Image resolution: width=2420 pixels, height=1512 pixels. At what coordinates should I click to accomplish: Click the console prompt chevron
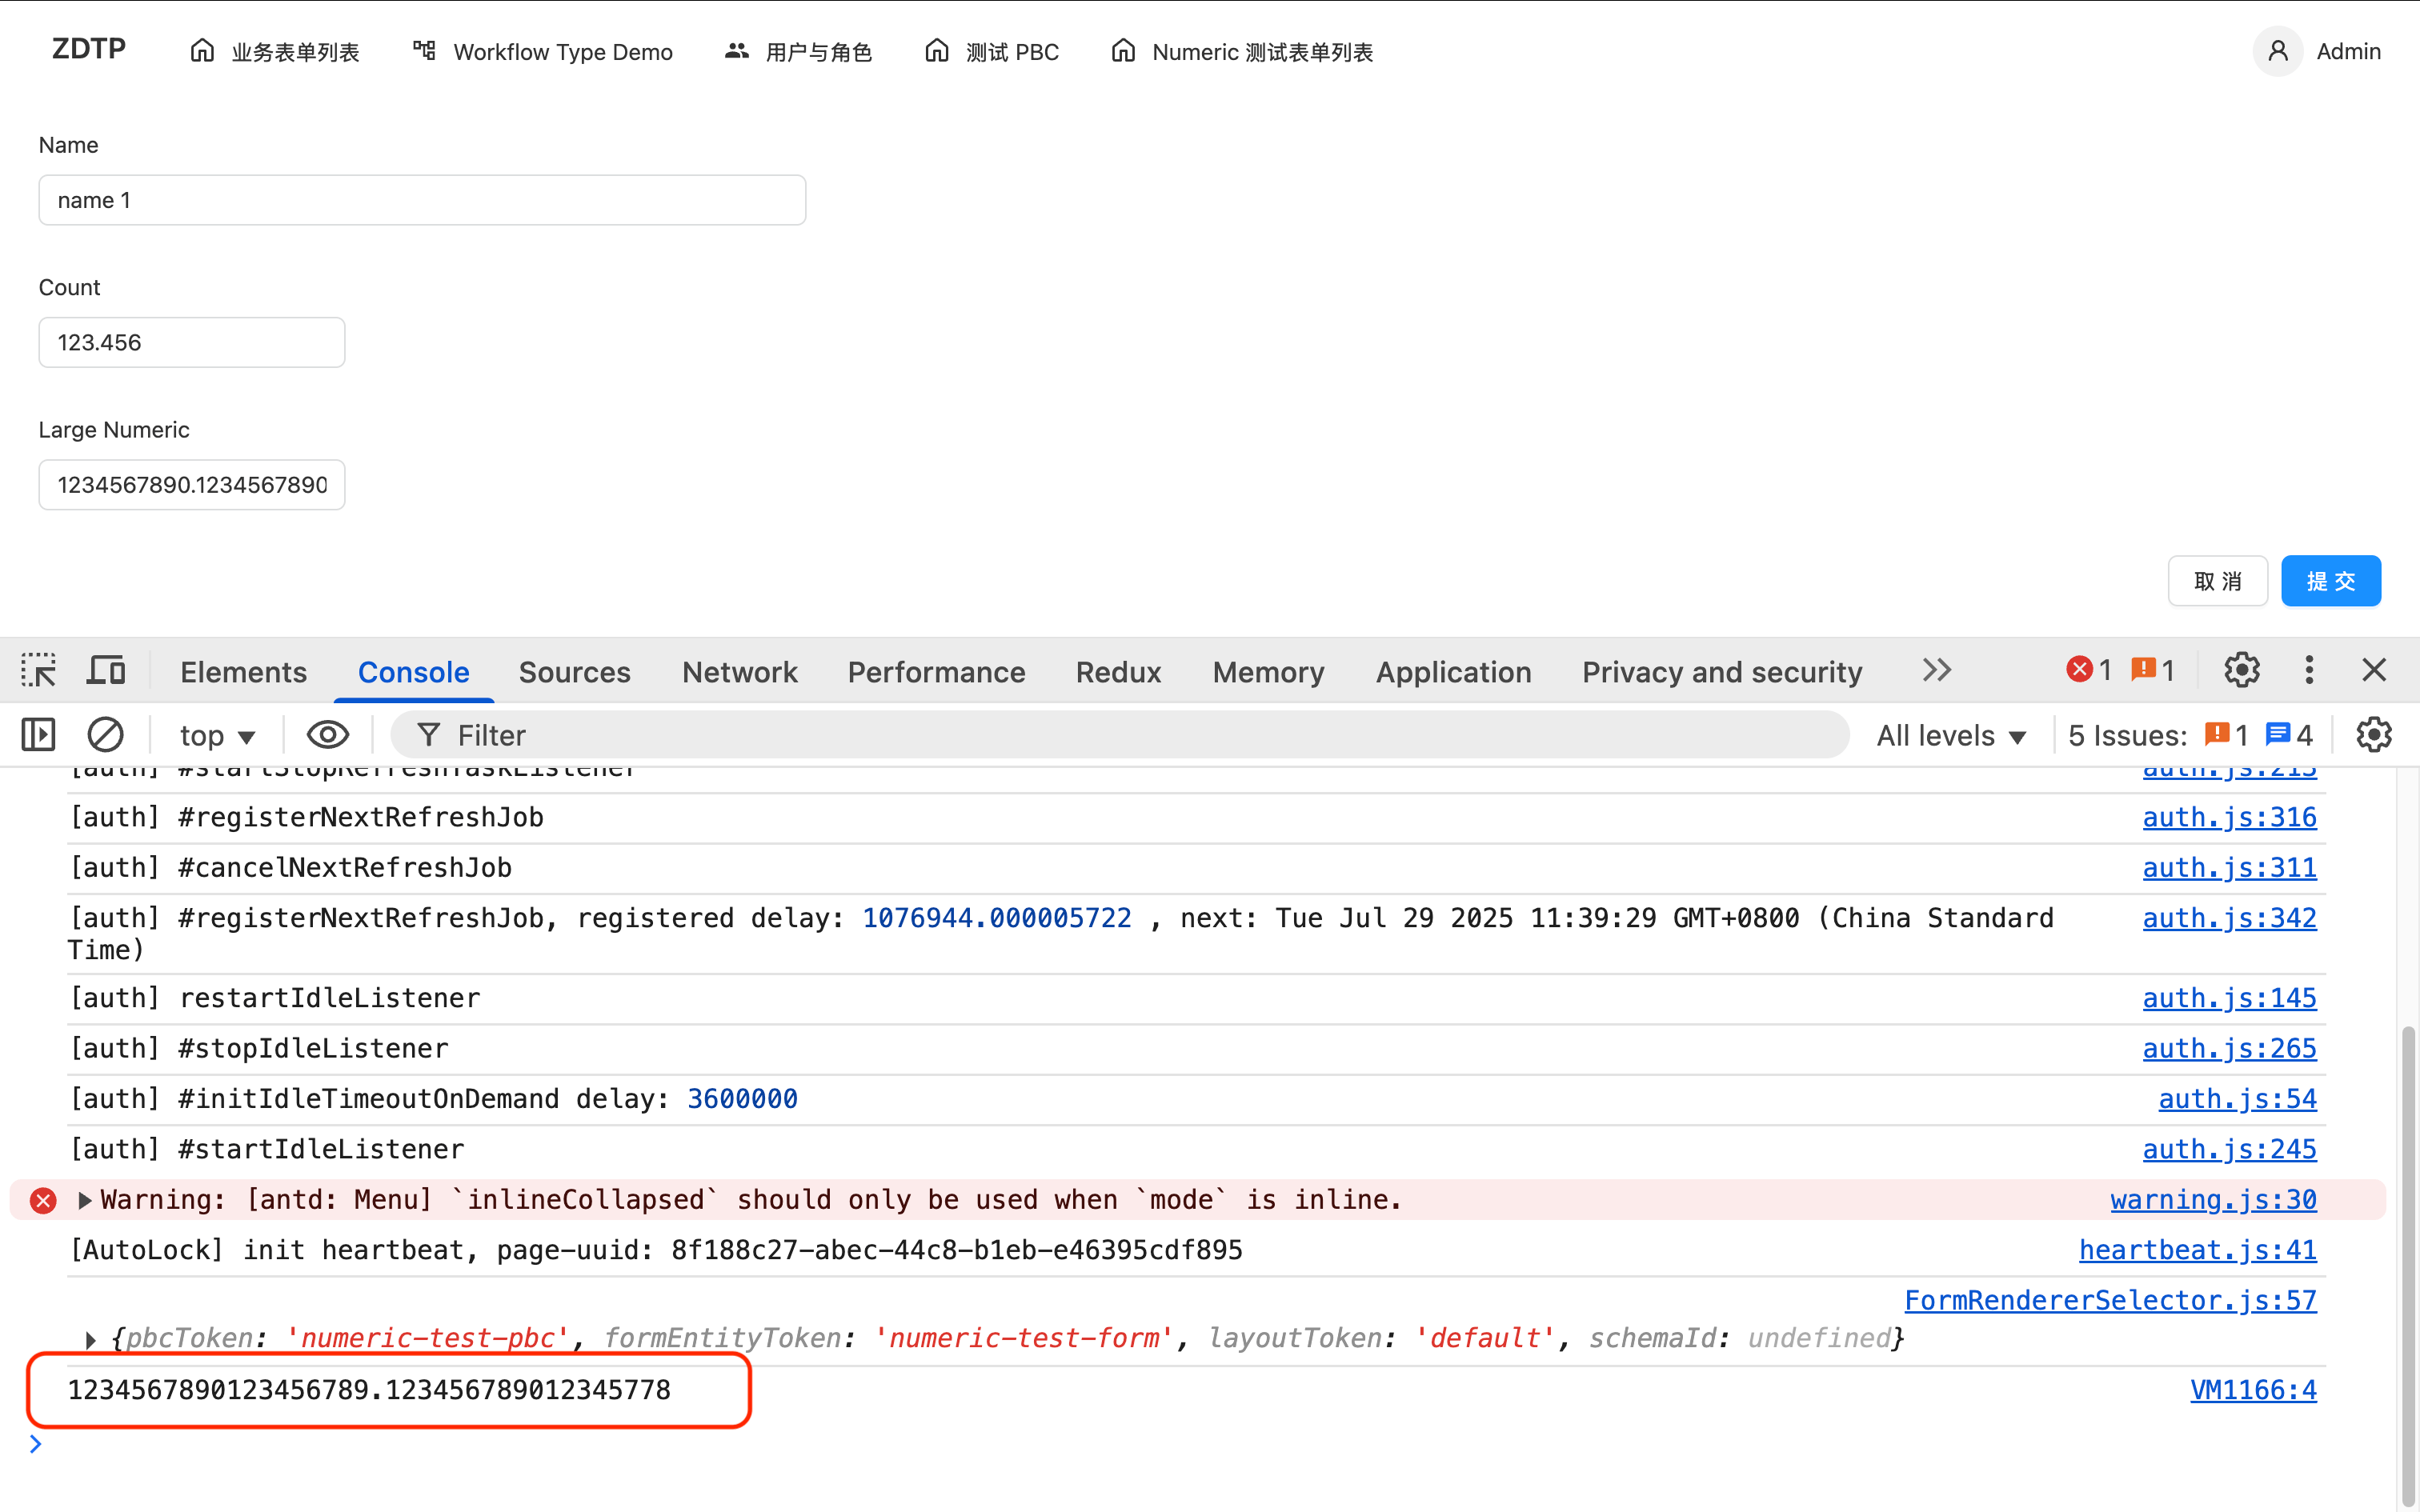(x=36, y=1444)
